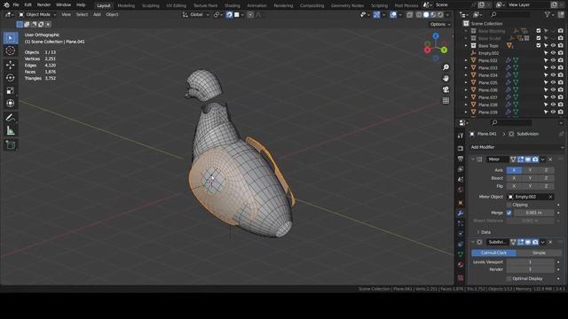Viewport: 568px width, 319px height.
Task: Remove the Subdivision modifier
Action: coord(550,242)
